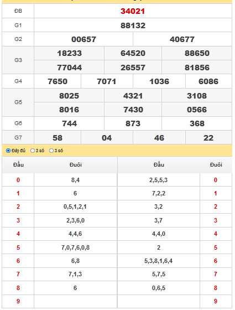Select the '3 số' radio option

click(x=51, y=151)
